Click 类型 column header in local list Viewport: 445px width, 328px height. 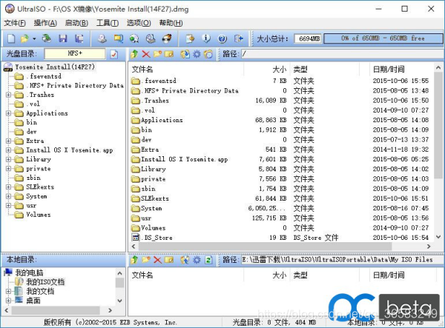click(x=300, y=275)
